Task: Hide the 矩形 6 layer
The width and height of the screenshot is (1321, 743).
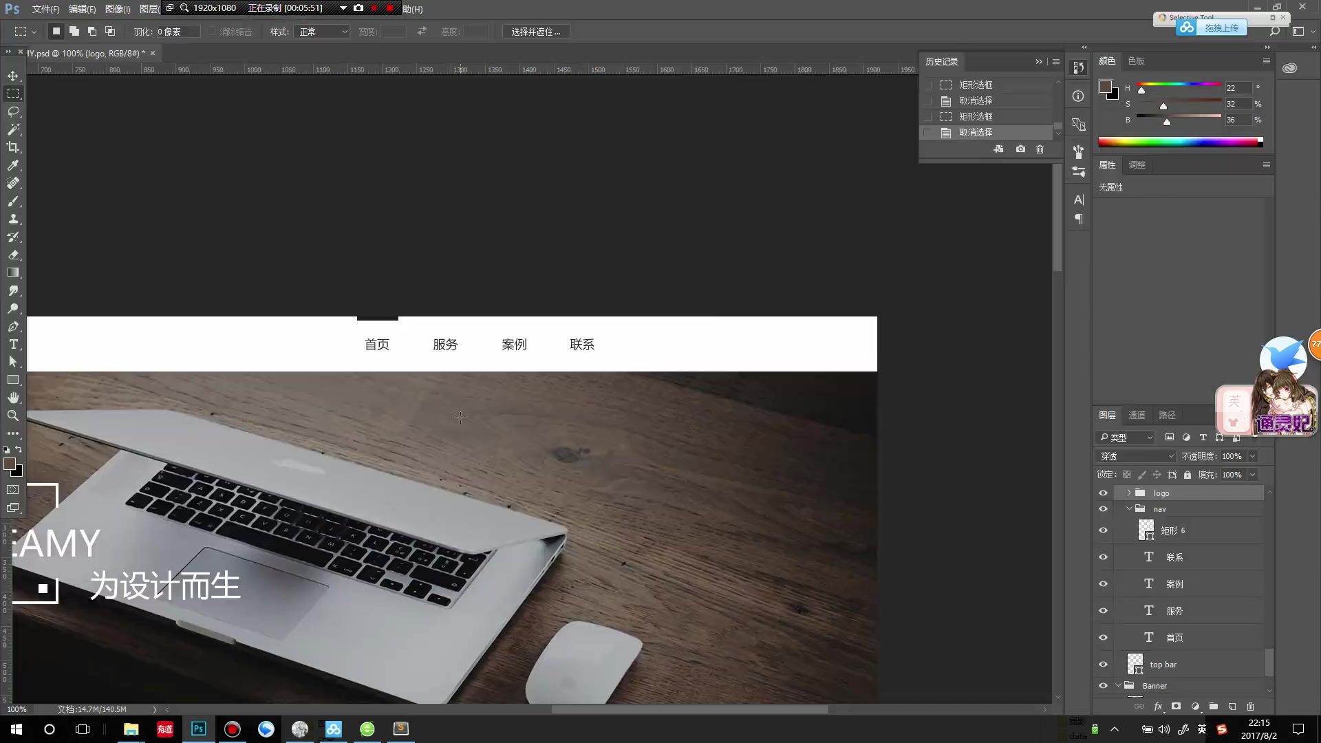Action: click(1103, 530)
